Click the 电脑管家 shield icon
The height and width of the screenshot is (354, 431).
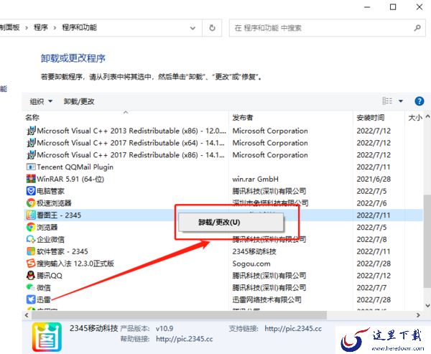(31, 191)
